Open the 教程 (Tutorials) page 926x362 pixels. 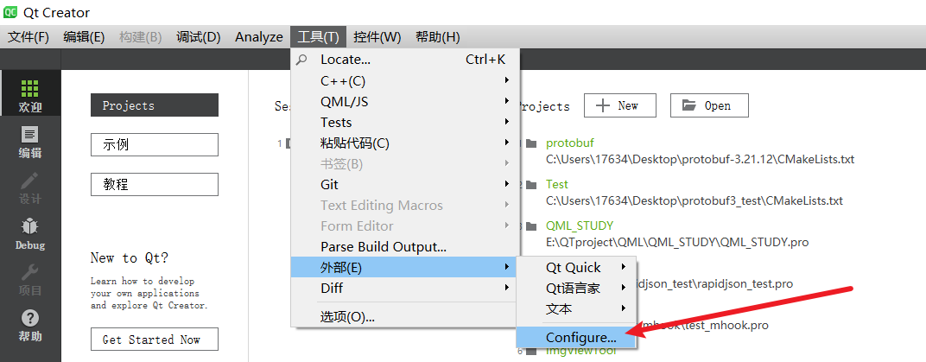click(155, 184)
